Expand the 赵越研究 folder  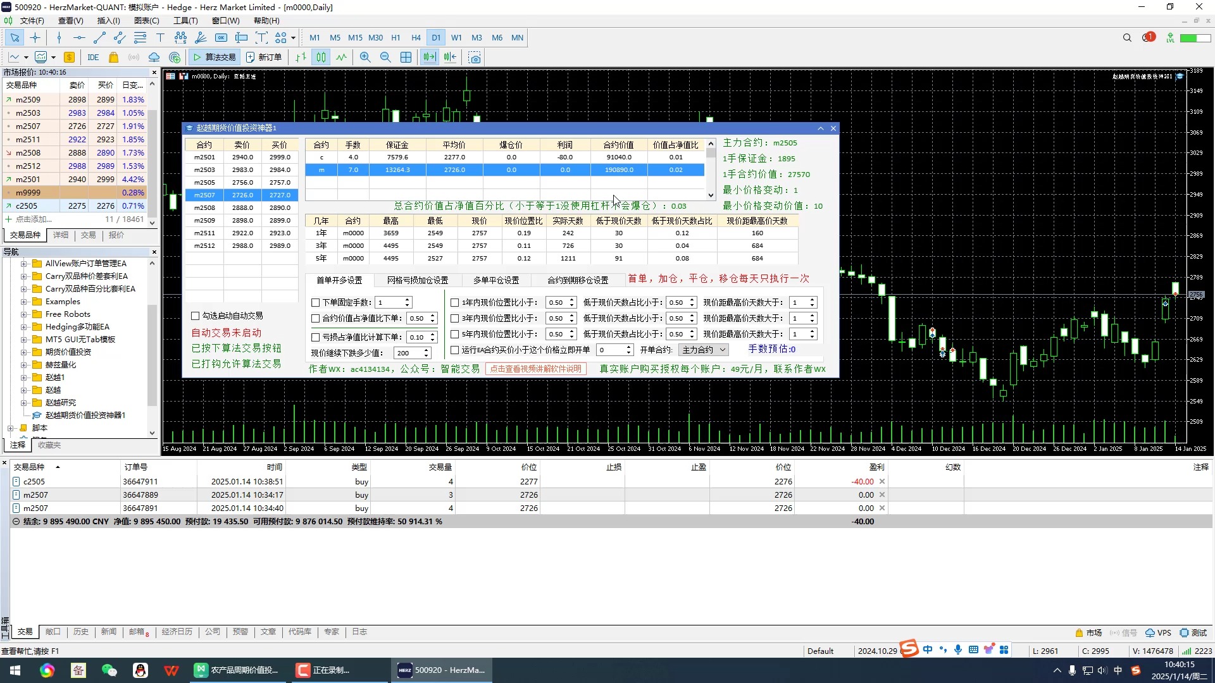[x=23, y=403]
